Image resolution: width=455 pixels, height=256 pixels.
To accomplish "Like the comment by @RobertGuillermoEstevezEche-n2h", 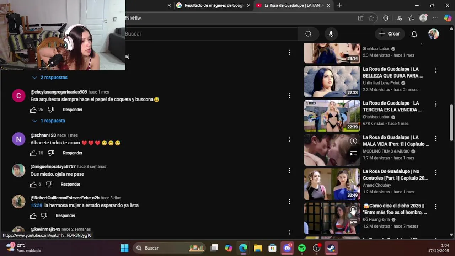I will [x=33, y=216].
